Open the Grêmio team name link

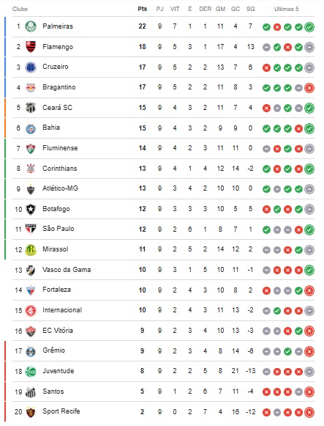tap(53, 350)
